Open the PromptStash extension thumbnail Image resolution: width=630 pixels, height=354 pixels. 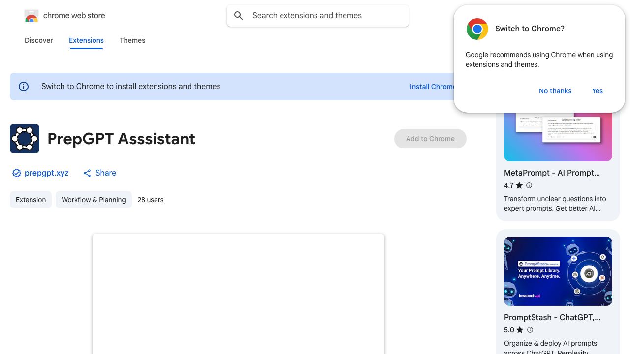pyautogui.click(x=558, y=271)
